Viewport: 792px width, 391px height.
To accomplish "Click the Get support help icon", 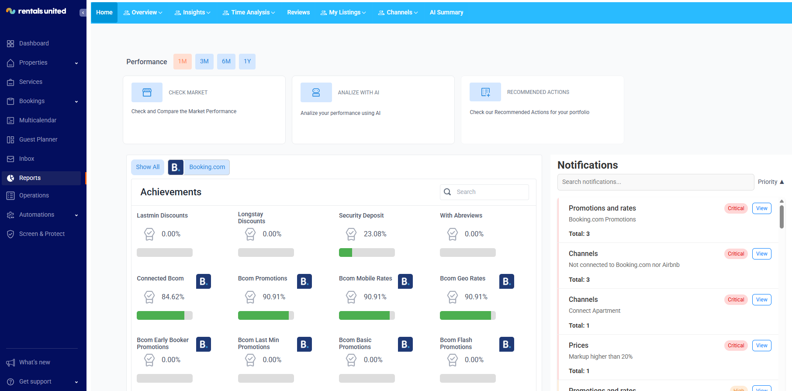I will (10, 382).
